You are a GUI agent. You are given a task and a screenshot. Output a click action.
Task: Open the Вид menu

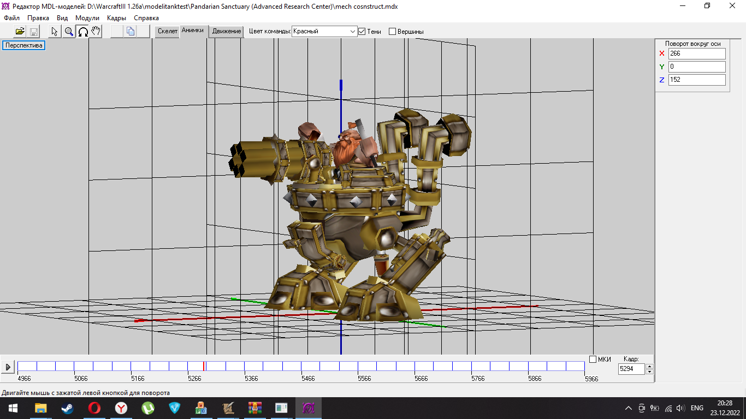tap(62, 18)
